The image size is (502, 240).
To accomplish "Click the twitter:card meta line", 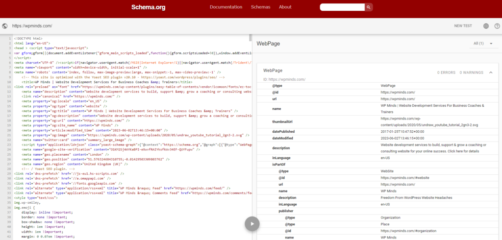I will tap(76, 140).
